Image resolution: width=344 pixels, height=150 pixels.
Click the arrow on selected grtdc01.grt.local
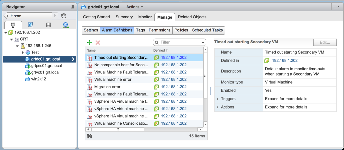(73, 59)
